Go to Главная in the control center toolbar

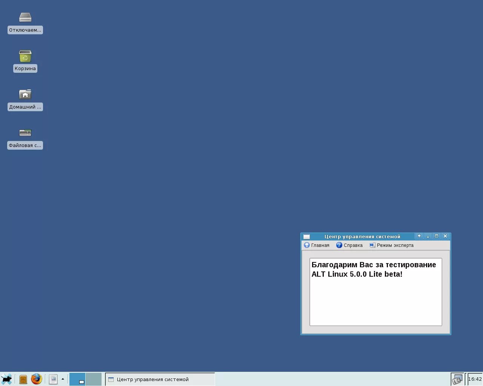click(317, 245)
